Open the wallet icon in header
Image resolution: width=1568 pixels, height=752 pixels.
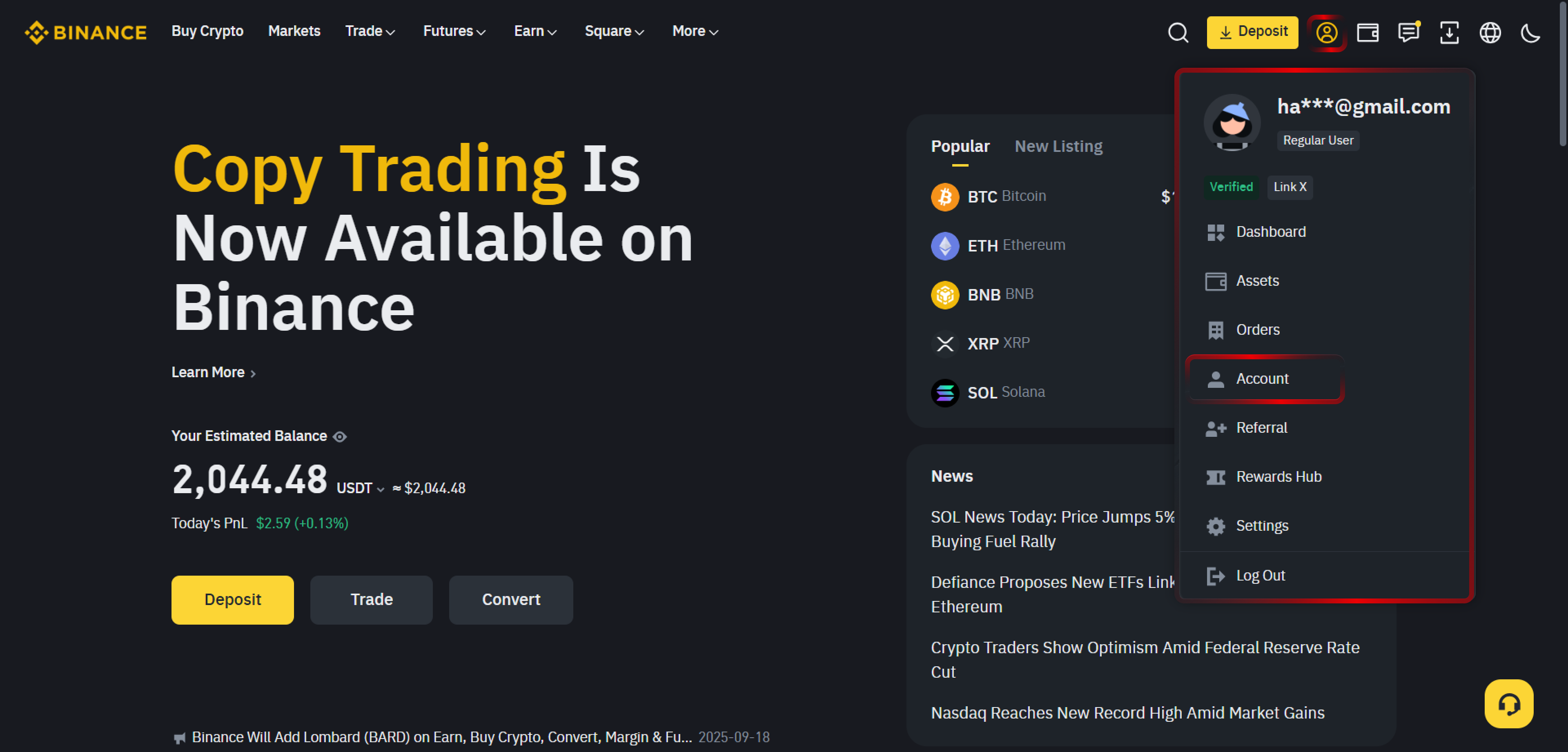1367,32
